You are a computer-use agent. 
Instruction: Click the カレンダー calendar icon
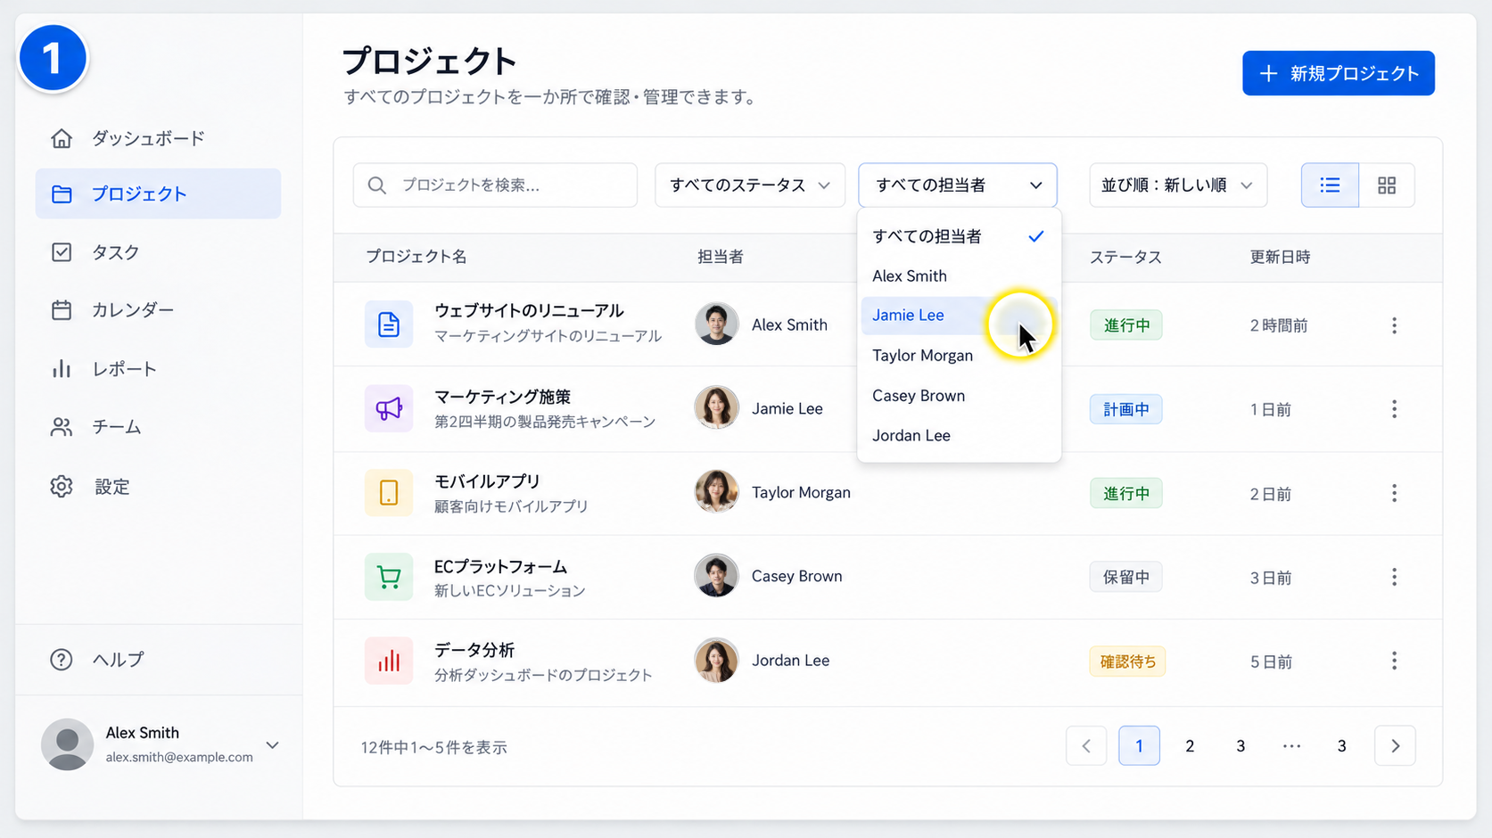tap(62, 310)
